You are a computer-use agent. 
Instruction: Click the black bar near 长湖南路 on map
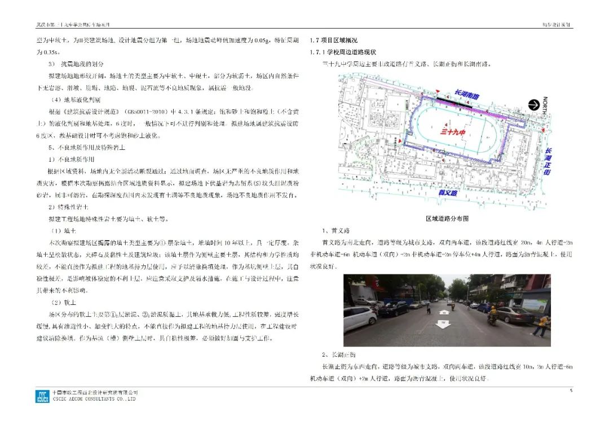[453, 102]
